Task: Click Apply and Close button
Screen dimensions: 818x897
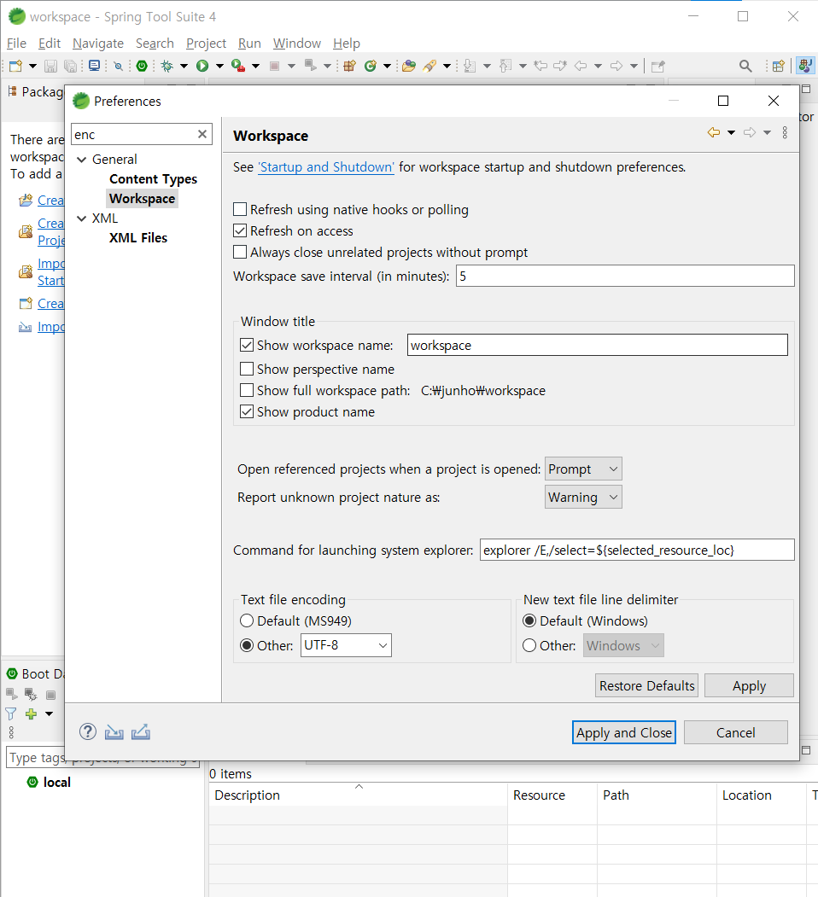Action: tap(624, 732)
